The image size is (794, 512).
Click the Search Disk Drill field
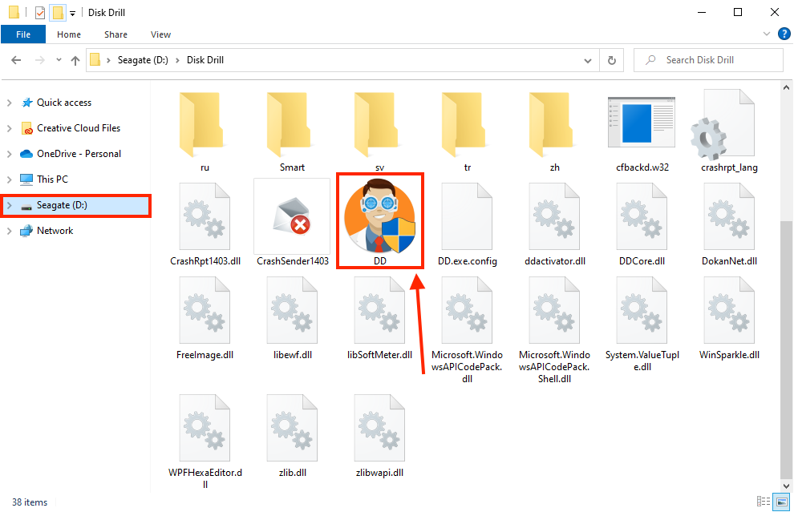tap(708, 60)
